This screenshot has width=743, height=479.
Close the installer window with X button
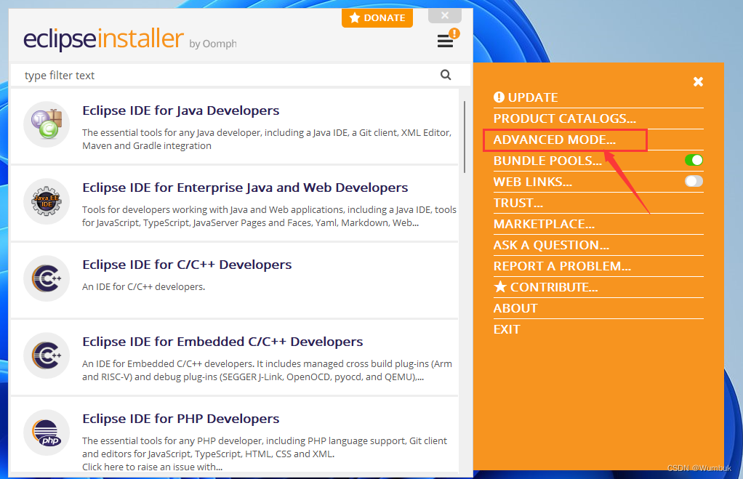coord(444,15)
